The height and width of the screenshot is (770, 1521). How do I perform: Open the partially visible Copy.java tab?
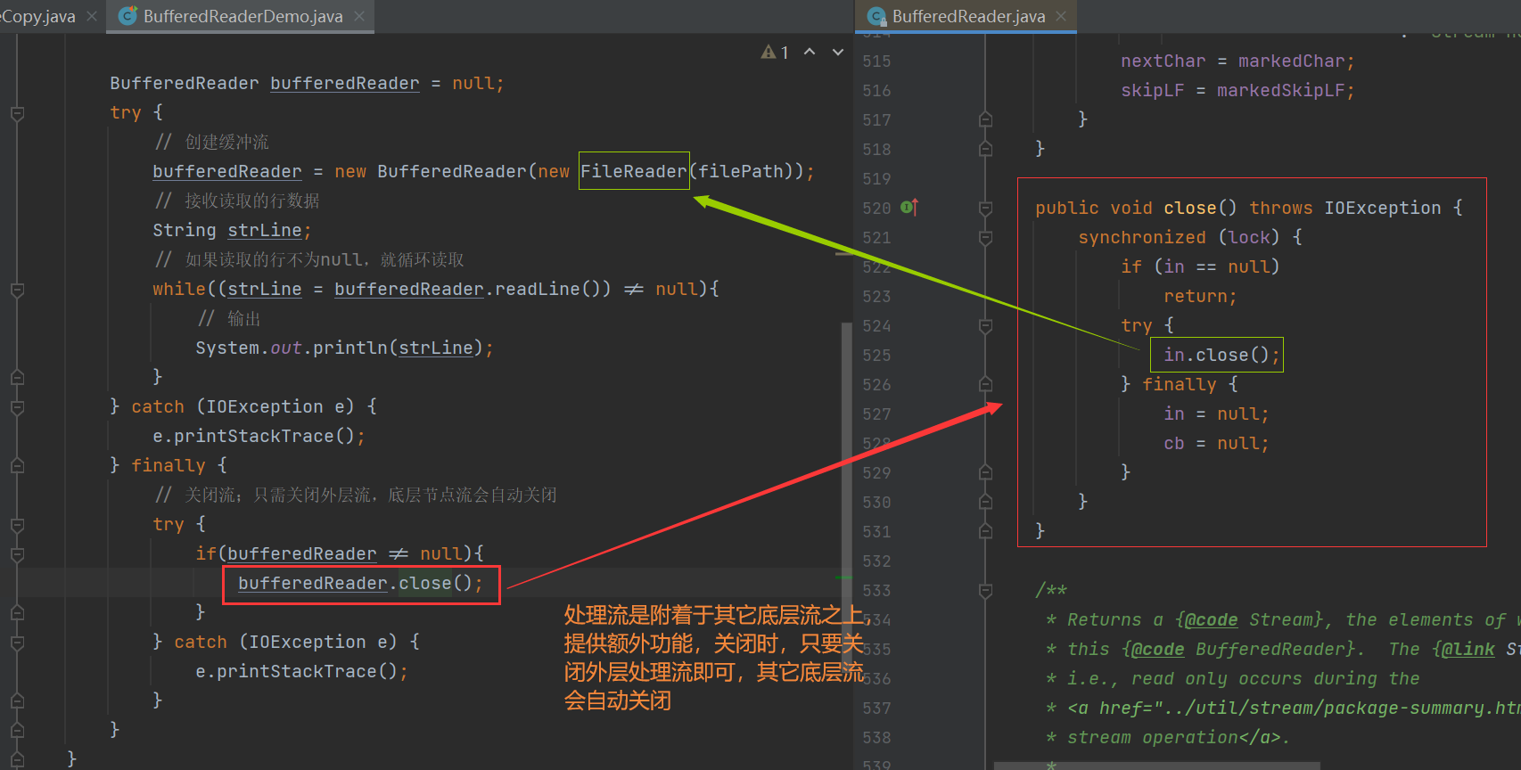37,16
